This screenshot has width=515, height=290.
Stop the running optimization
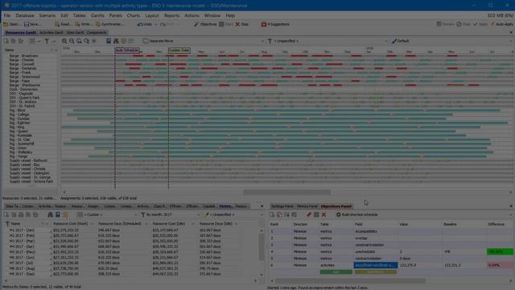coord(242,24)
